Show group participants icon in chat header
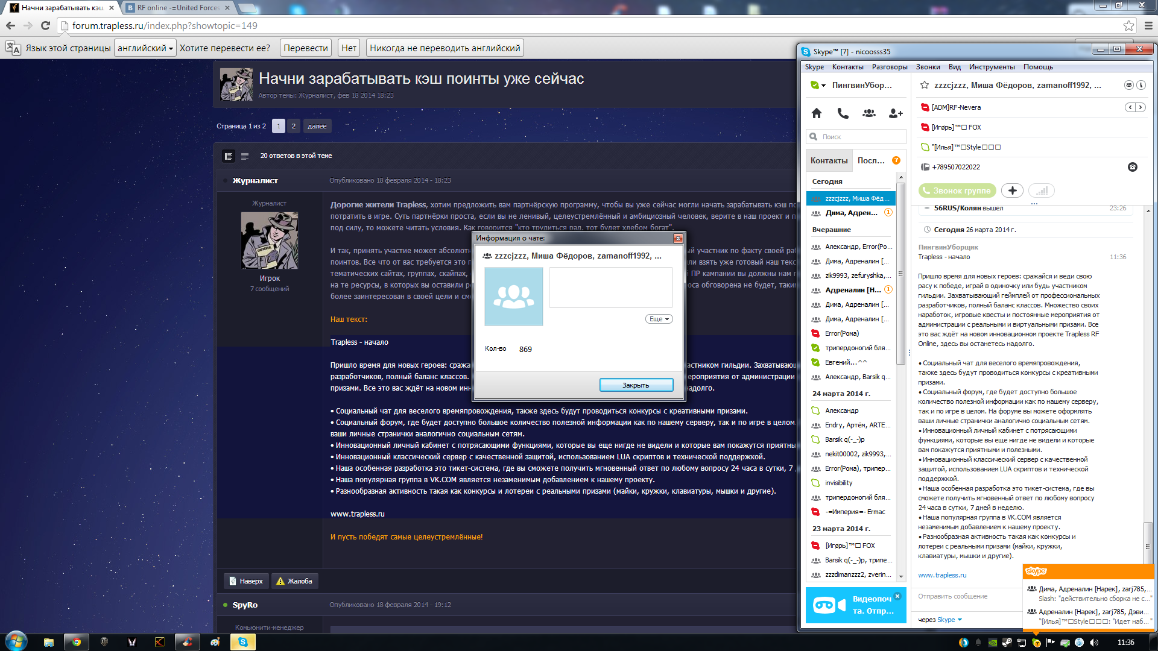This screenshot has height=651, width=1158. point(1128,85)
